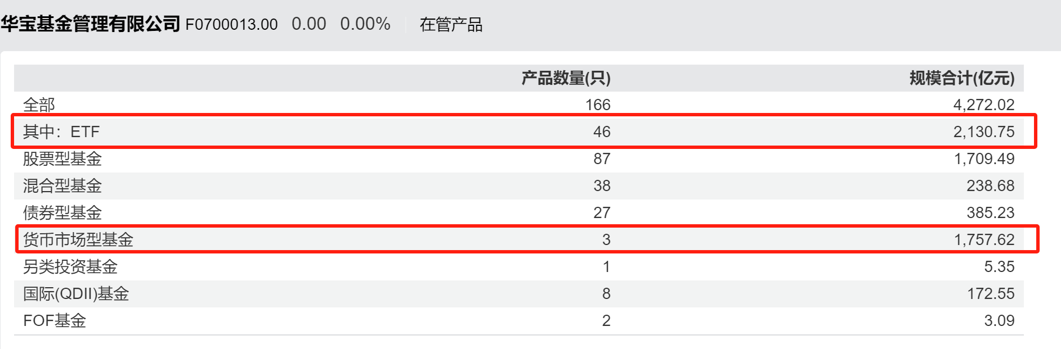This screenshot has width=1061, height=349.
Task: Select the 全部 row label
Action: tap(39, 105)
